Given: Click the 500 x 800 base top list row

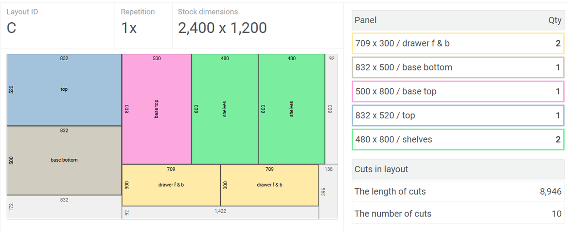Looking at the screenshot, I should pyautogui.click(x=457, y=91).
